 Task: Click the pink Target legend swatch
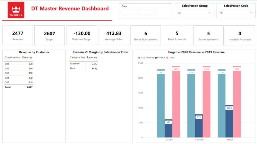point(167,58)
